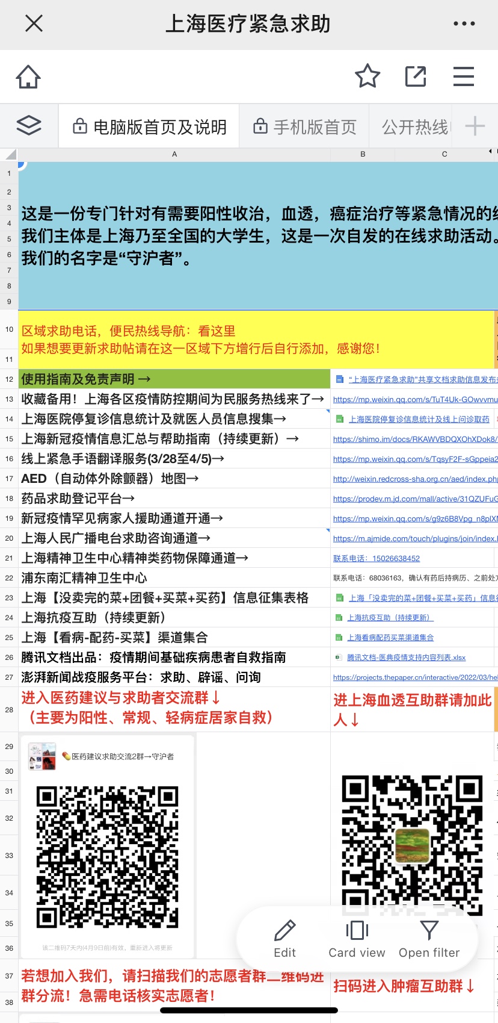Open document in external app icon

pos(416,76)
